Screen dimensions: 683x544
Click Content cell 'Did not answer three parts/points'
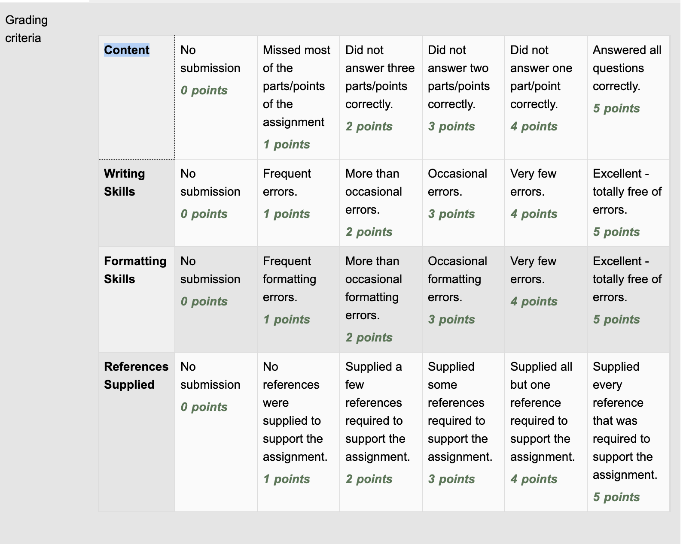coord(381,97)
